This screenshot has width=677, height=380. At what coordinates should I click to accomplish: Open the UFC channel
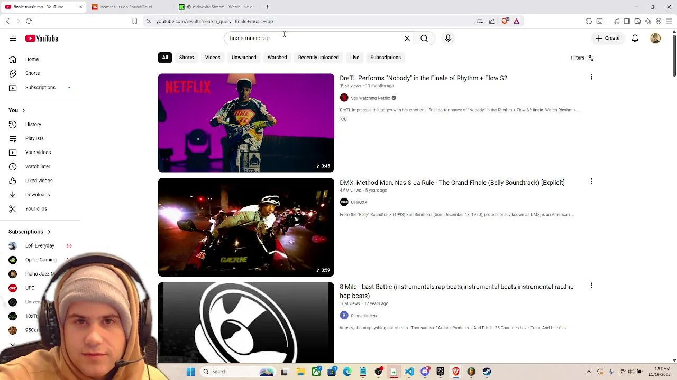(30, 288)
